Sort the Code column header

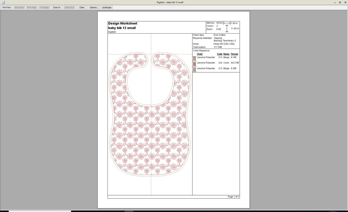pos(220,54)
